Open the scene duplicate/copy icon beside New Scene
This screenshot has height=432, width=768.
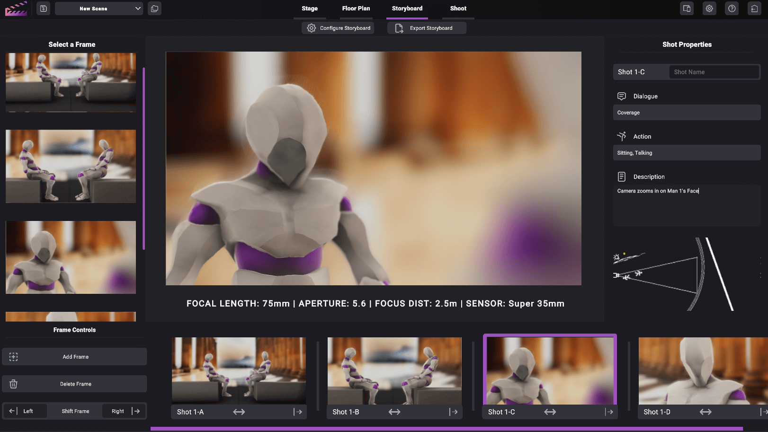click(154, 9)
